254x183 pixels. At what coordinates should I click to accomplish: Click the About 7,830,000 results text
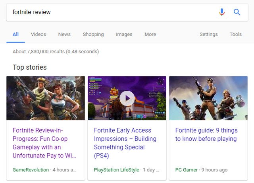56,52
